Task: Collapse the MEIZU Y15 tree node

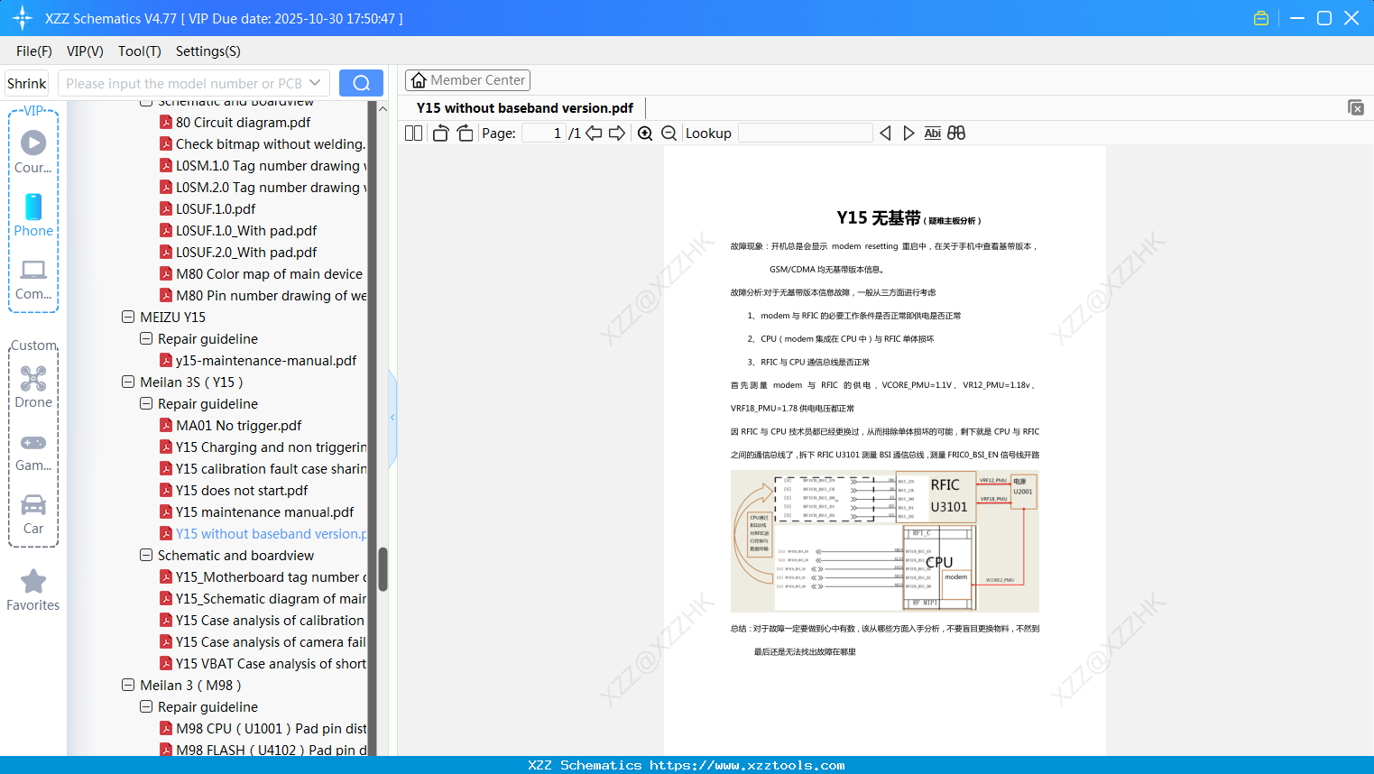Action: pyautogui.click(x=128, y=317)
